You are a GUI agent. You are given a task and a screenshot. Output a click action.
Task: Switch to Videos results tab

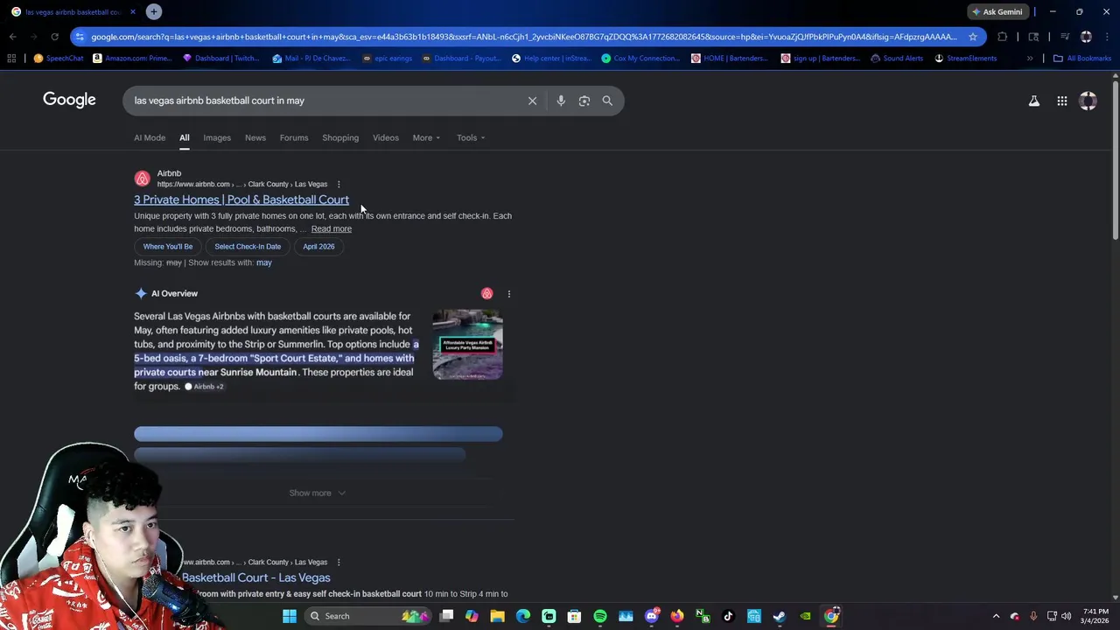(386, 137)
